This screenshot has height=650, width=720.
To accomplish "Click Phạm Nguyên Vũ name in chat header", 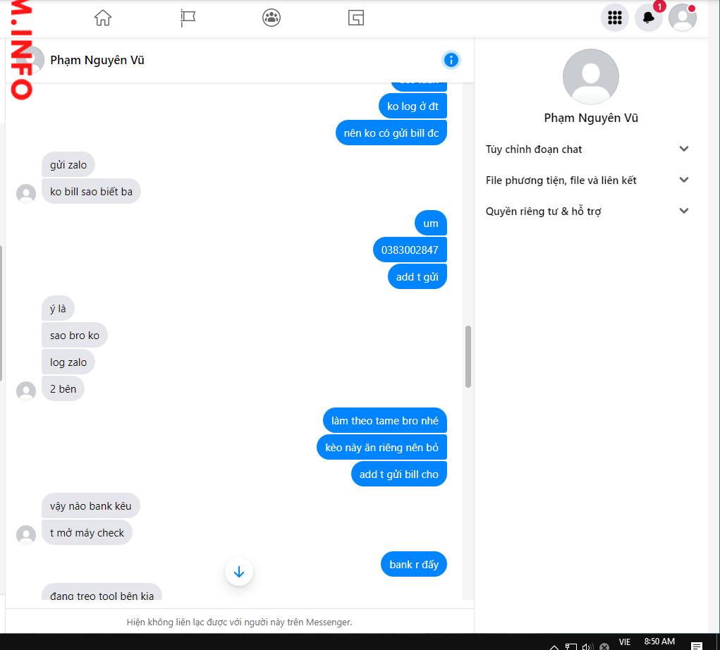I will point(97,60).
